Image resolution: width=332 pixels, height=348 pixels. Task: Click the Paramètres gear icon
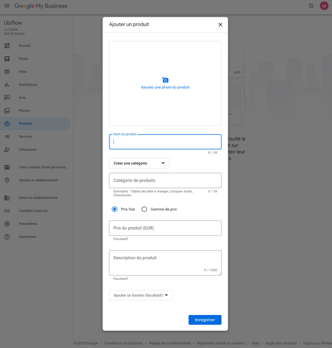7,224
